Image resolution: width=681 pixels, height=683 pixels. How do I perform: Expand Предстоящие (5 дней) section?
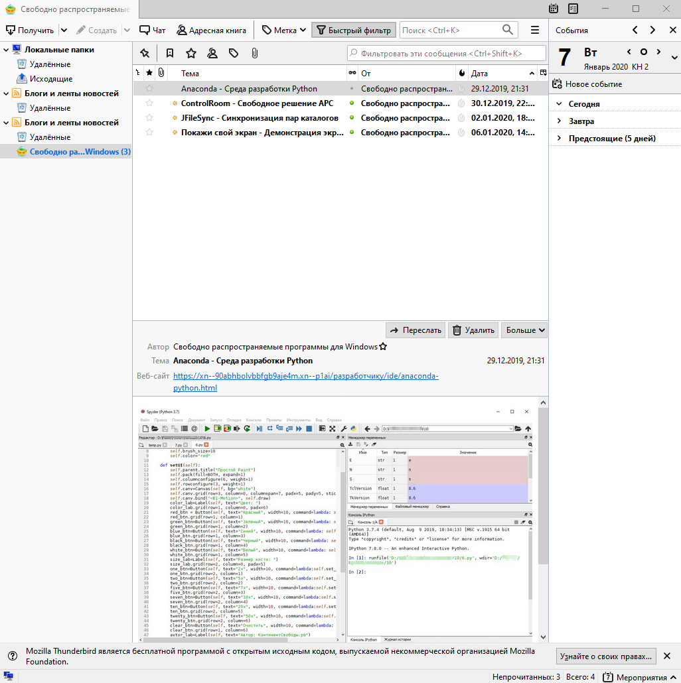(x=559, y=138)
